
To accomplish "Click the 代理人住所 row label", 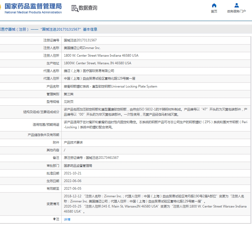I will [x=51, y=79].
